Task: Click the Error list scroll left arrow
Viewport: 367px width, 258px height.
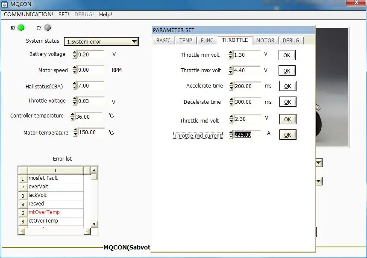Action: 21,232
